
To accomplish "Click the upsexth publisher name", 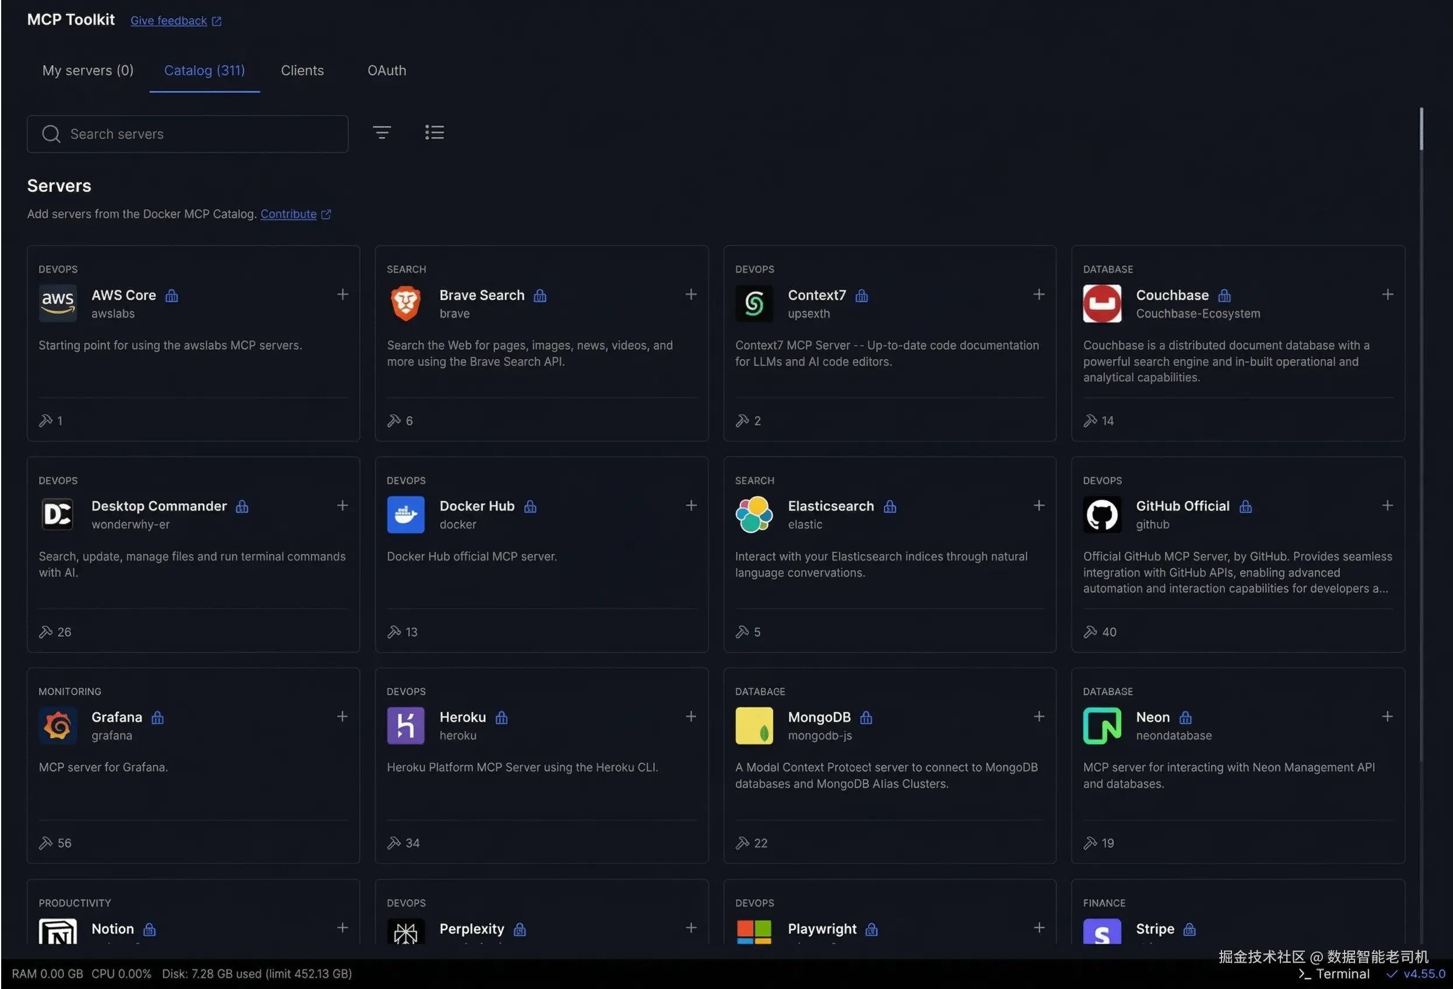I will pos(809,314).
